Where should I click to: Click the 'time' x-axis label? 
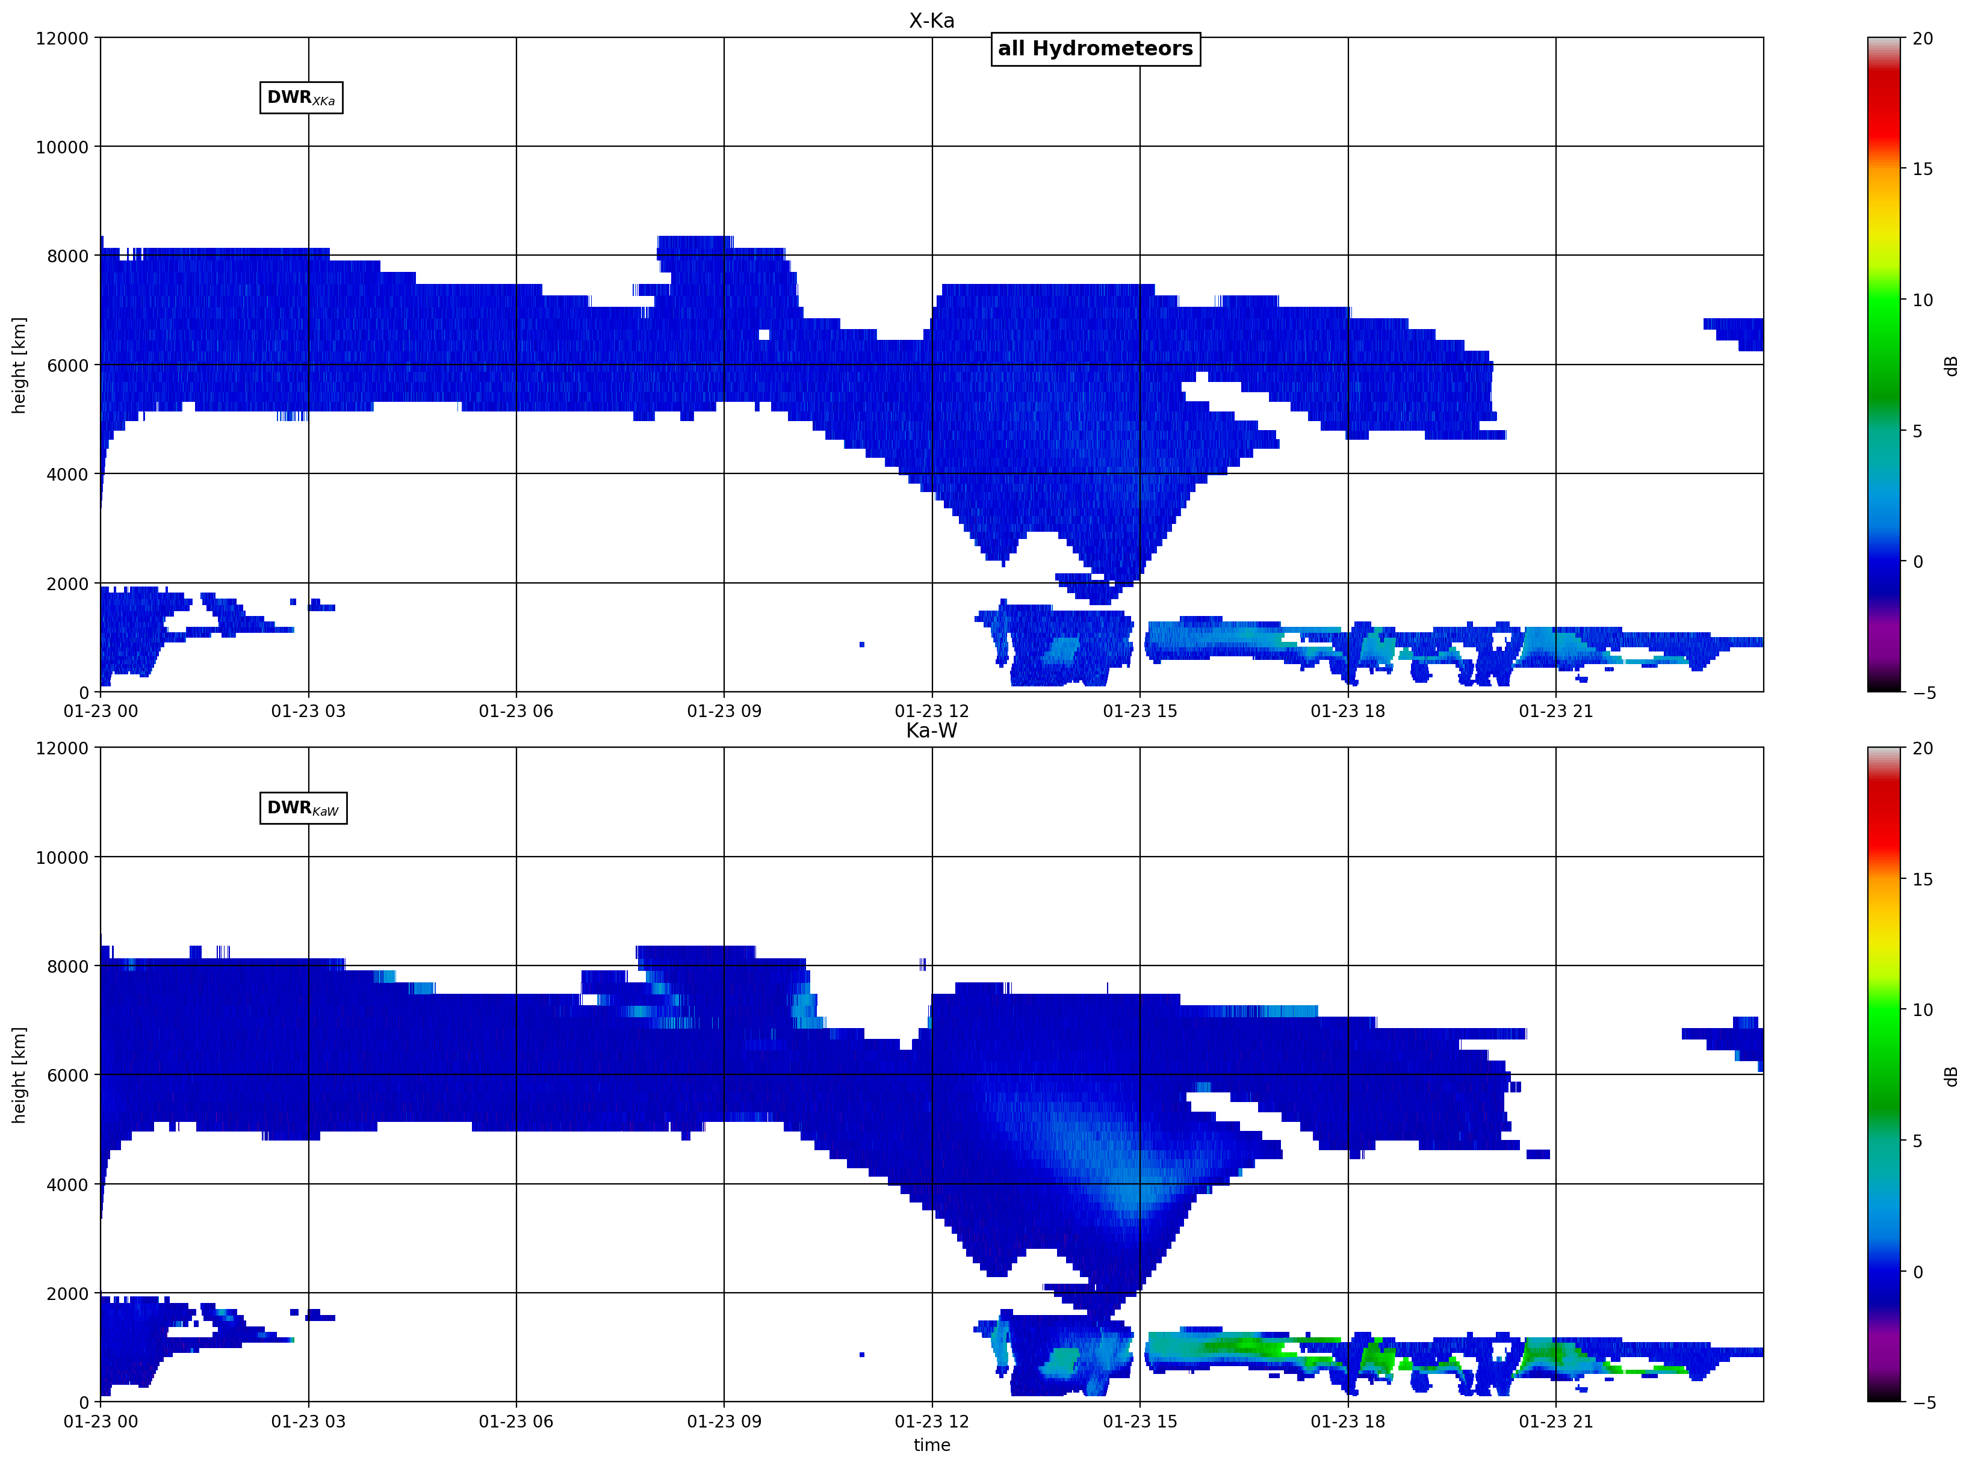(x=931, y=1445)
